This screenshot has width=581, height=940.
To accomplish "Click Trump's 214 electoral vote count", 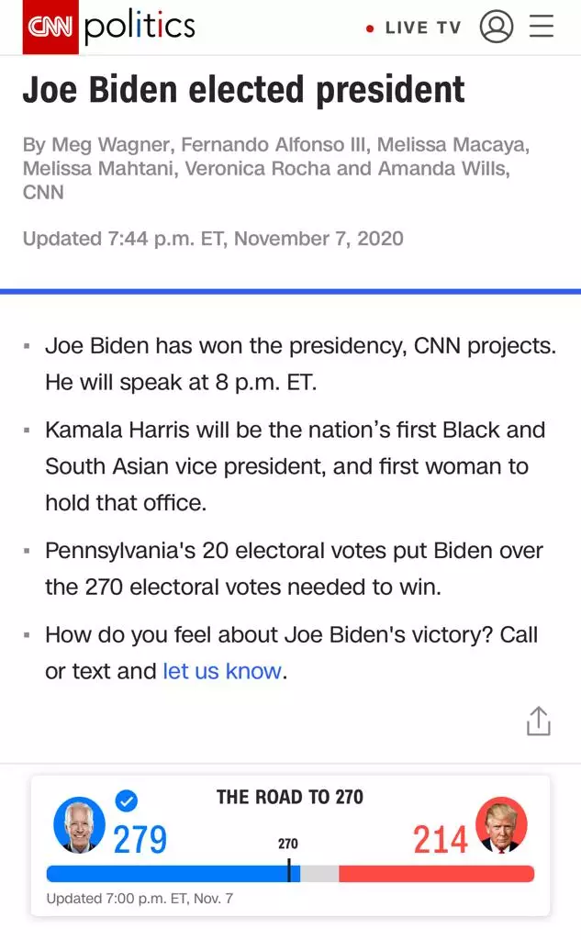I will coord(441,840).
